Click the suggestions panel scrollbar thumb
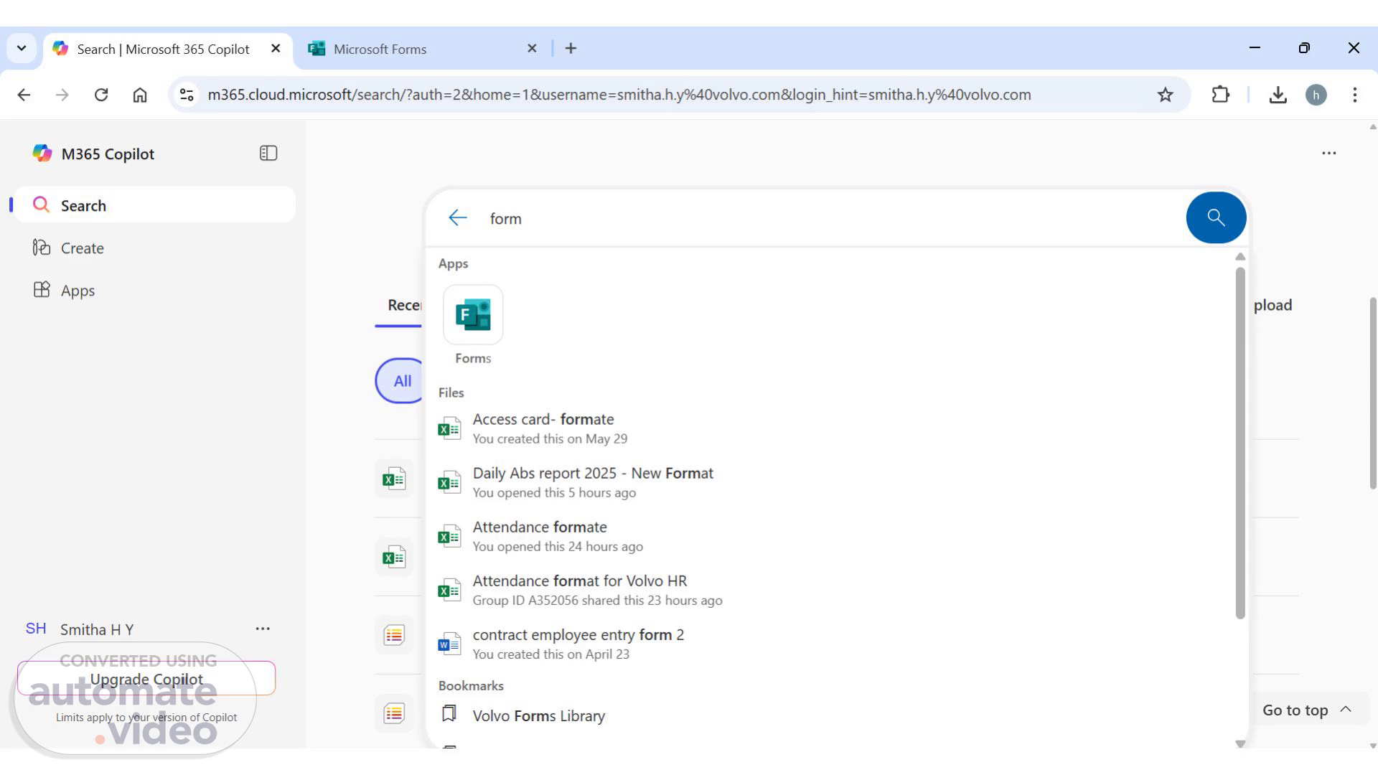Screen dimensions: 1378x775 1240,443
